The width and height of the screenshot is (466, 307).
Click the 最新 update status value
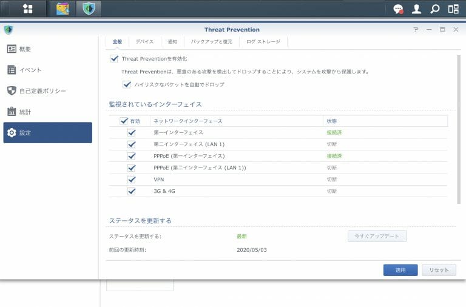pos(241,236)
